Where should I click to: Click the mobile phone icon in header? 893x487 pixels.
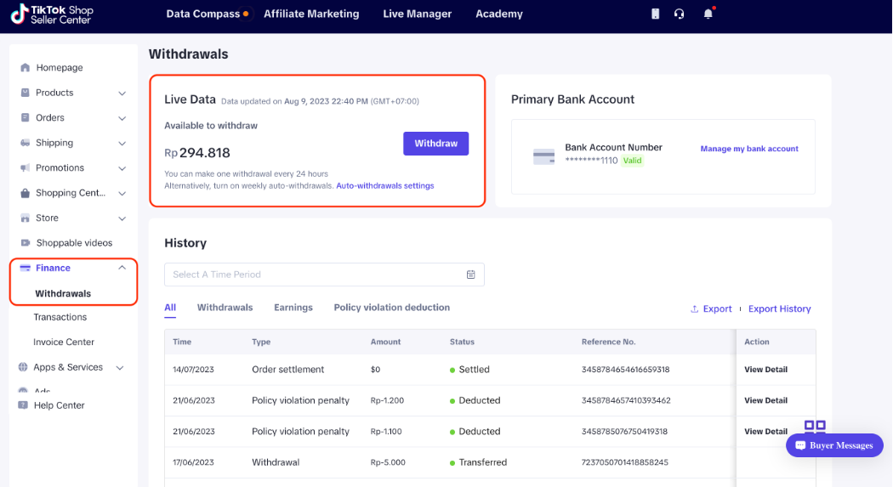pyautogui.click(x=655, y=14)
